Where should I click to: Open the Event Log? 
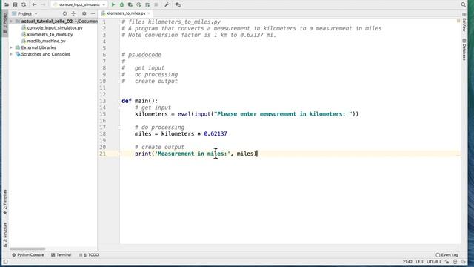[x=447, y=255]
